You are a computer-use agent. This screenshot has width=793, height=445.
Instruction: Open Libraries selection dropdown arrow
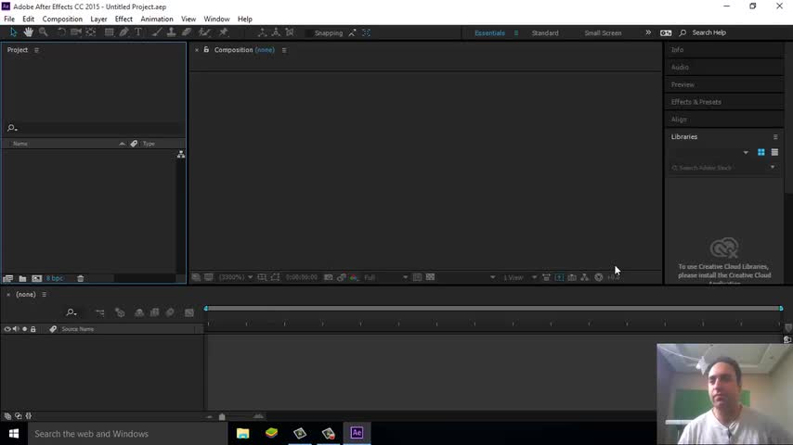pos(746,153)
